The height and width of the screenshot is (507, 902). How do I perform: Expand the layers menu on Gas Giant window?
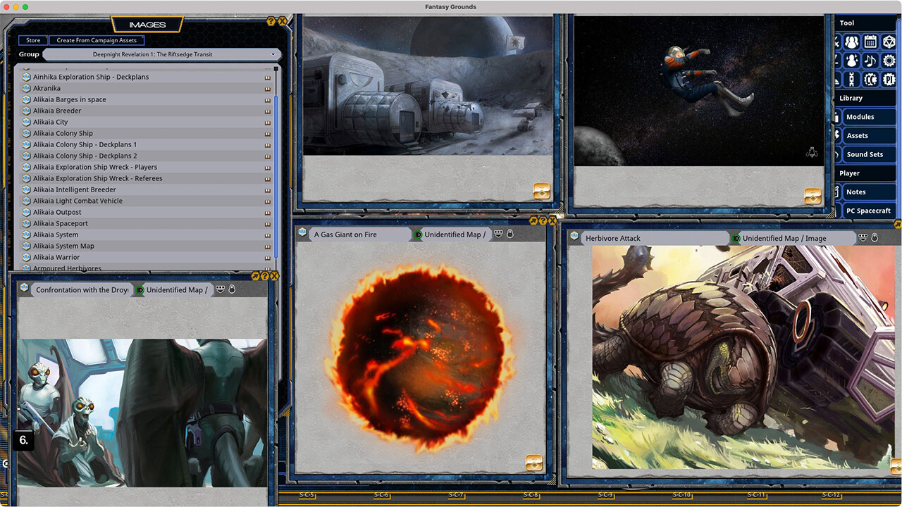click(x=498, y=234)
